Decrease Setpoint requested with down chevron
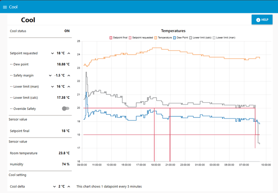Viewport: 278px width, 193px height. coord(52,53)
